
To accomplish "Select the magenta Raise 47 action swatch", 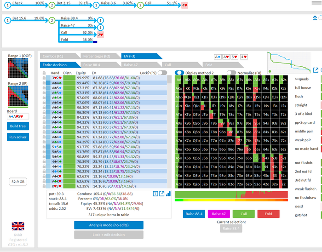I will (x=219, y=213).
